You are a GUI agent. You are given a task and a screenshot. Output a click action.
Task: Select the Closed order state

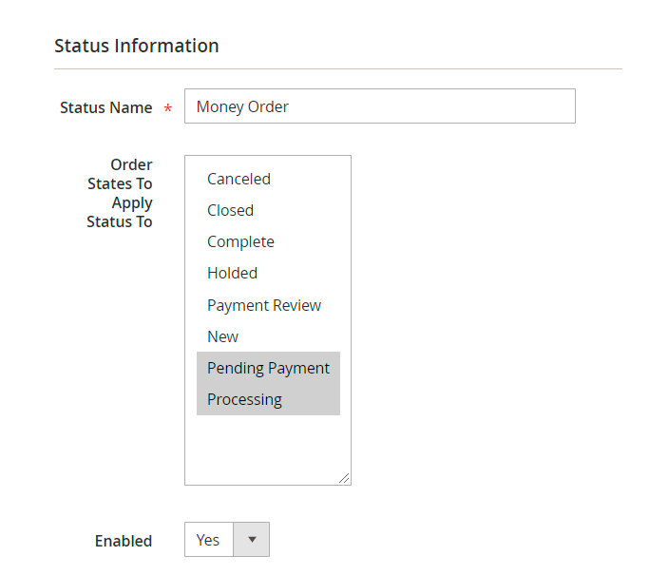coord(230,210)
